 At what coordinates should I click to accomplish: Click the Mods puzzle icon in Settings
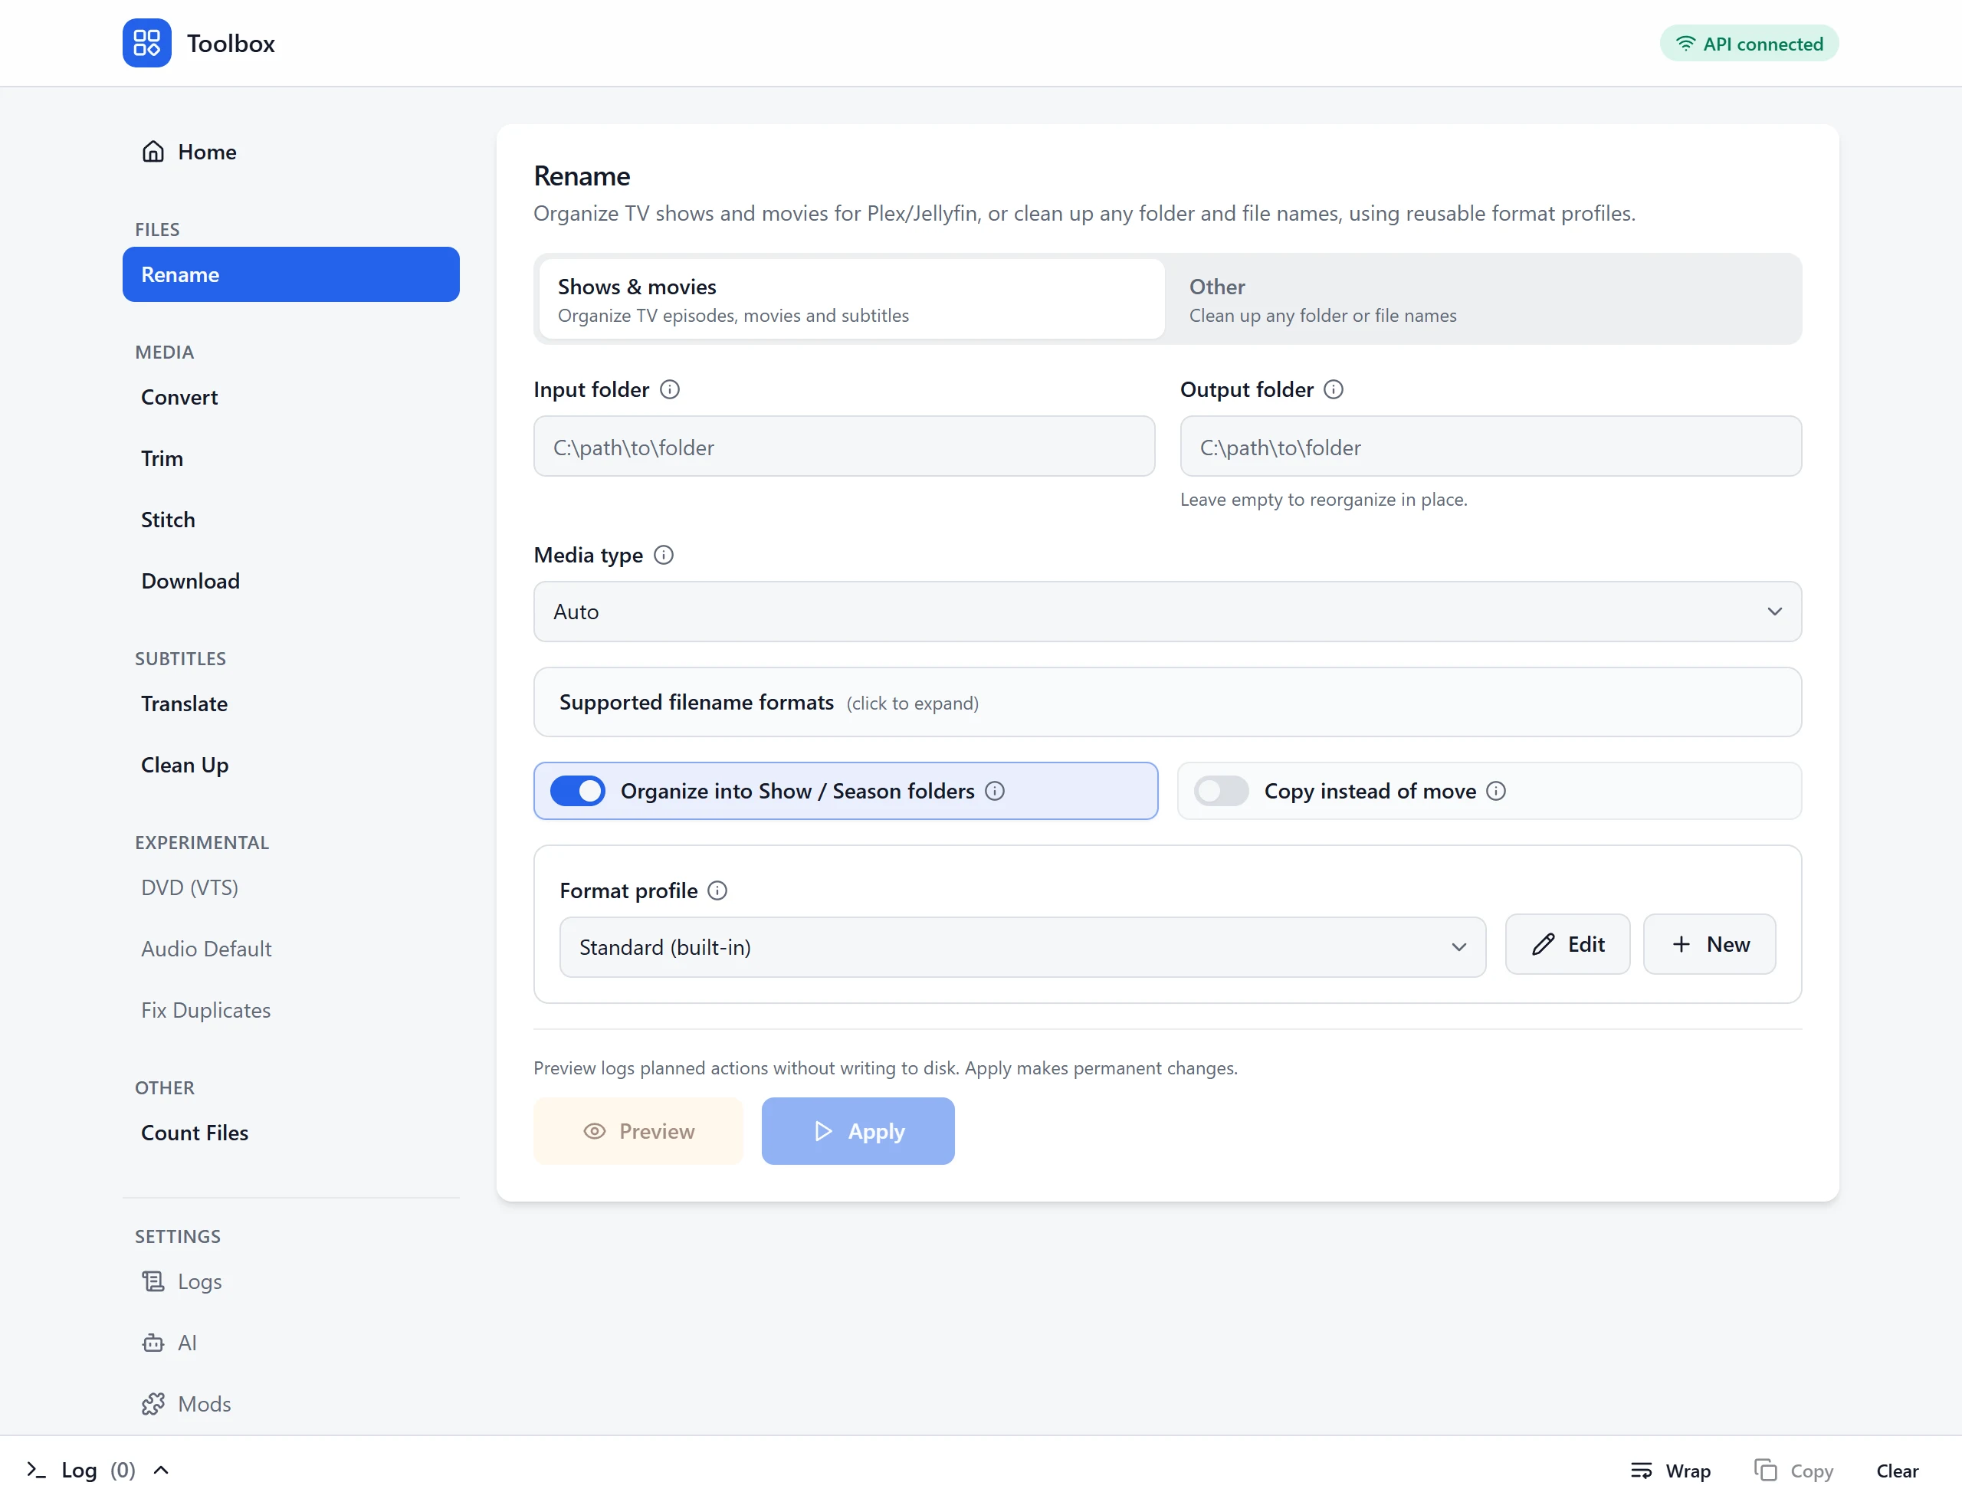coord(153,1405)
